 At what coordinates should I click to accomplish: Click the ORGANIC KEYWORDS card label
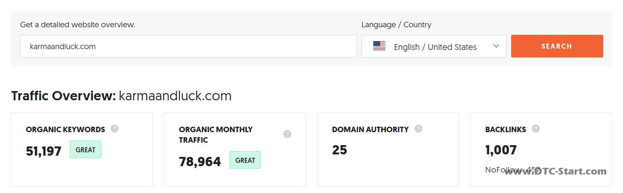66,130
